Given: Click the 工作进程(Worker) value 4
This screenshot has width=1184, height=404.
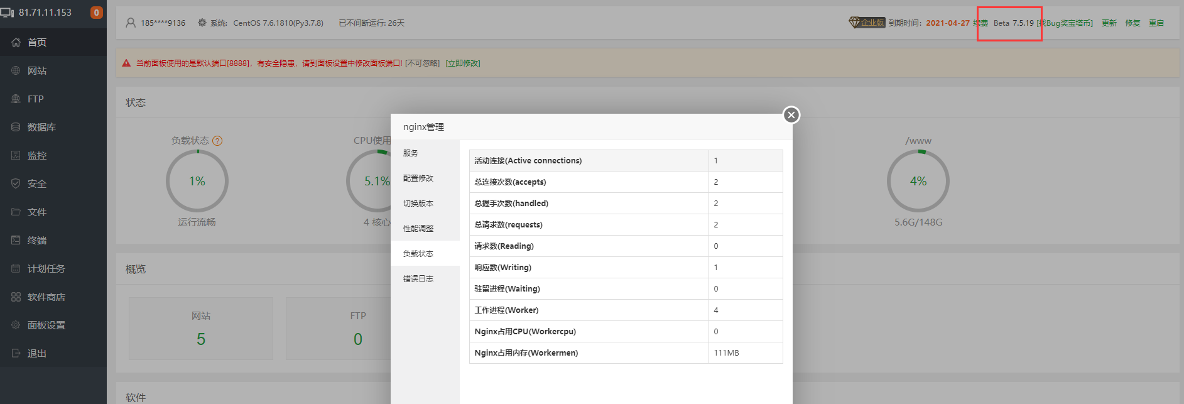Looking at the screenshot, I should tap(716, 310).
